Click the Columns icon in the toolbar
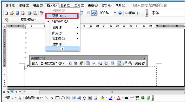The height and width of the screenshot is (102, 186). [x=88, y=13]
